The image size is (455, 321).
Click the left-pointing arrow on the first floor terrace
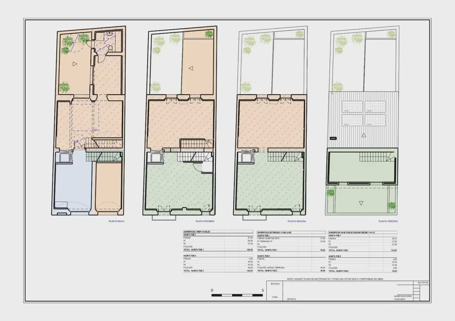191,68
